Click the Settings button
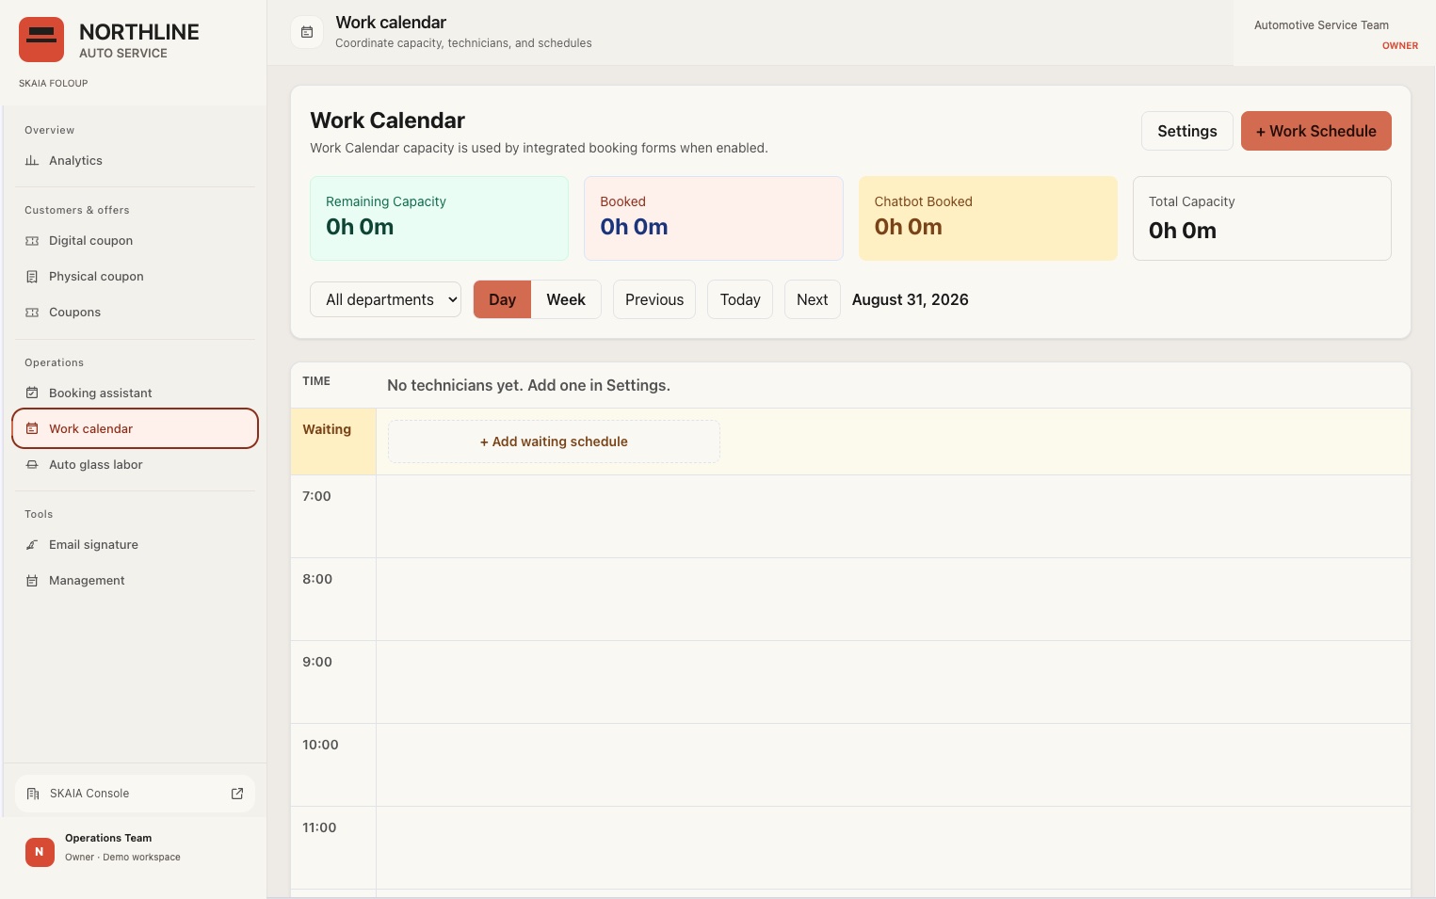 pos(1186,131)
